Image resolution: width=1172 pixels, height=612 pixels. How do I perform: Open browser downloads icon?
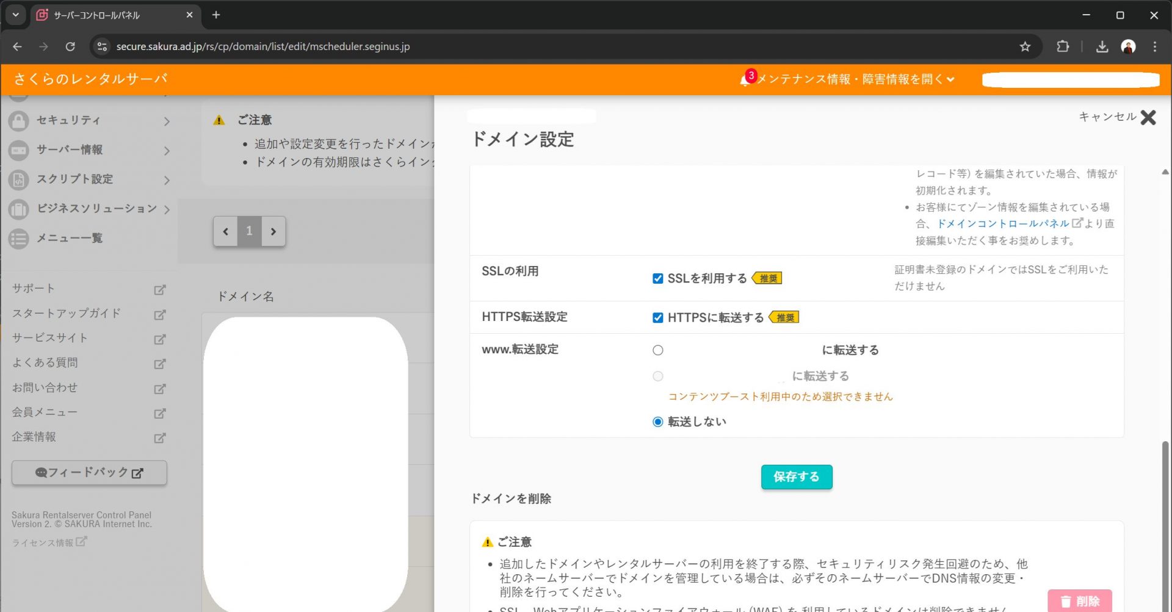point(1102,47)
